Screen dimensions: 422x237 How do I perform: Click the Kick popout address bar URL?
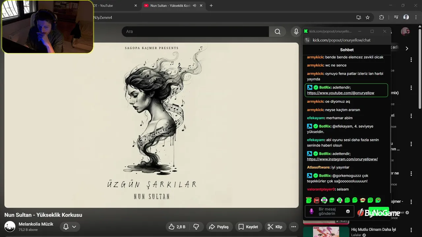click(x=342, y=40)
